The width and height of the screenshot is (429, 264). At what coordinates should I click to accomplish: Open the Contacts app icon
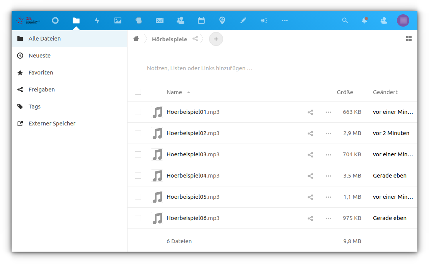[x=180, y=20]
